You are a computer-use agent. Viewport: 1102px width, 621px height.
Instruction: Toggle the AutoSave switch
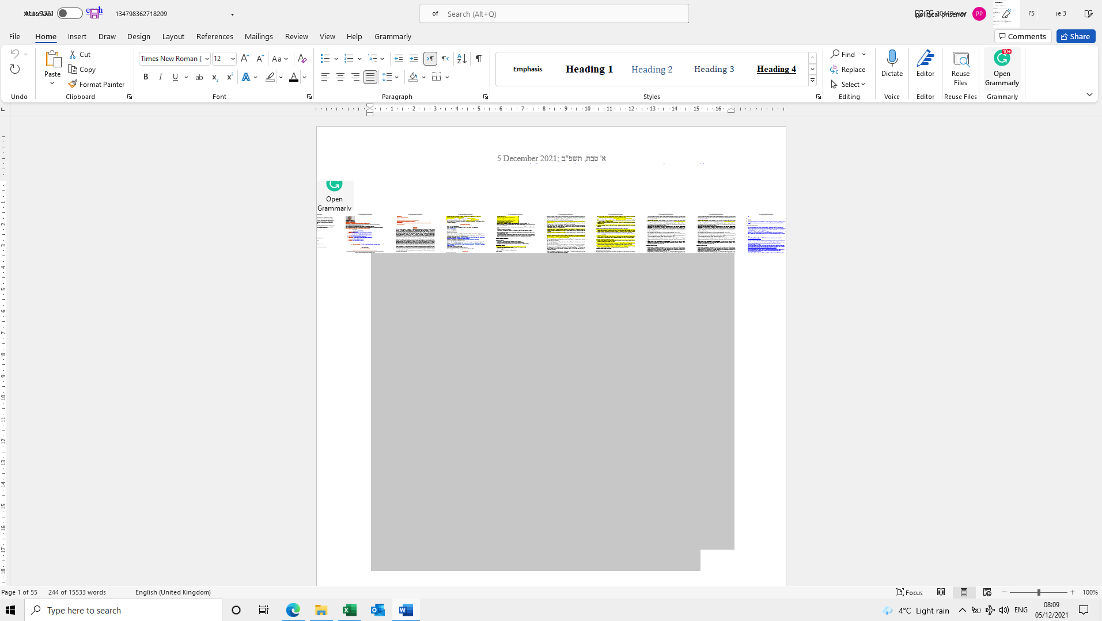click(70, 13)
